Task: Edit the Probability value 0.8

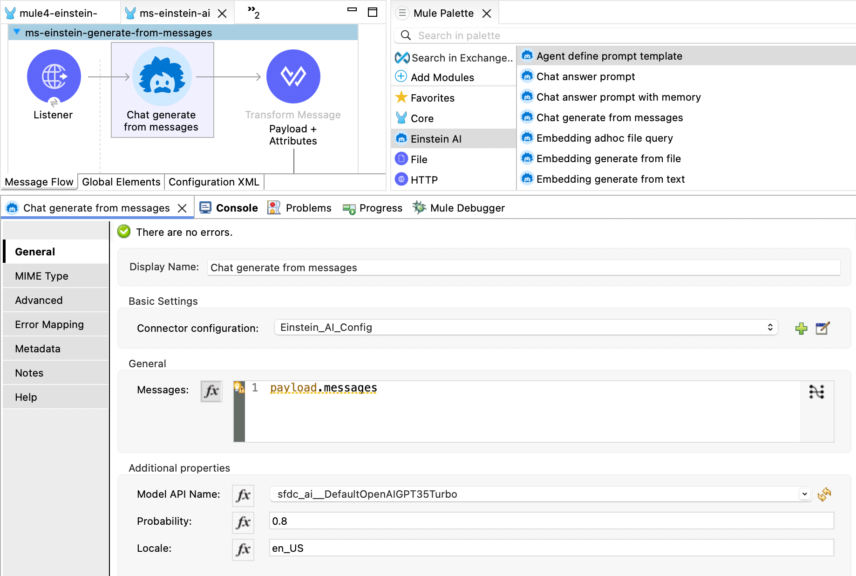Action: coord(551,521)
